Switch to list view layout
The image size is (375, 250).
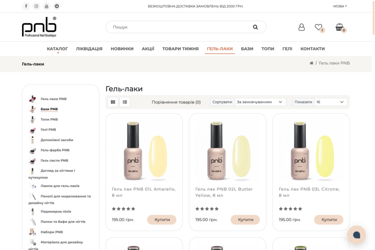pos(125,102)
